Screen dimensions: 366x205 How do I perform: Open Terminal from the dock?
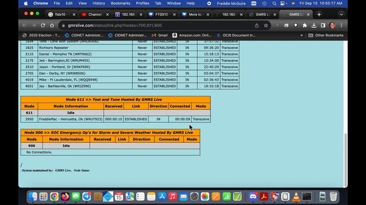pyautogui.click(x=307, y=196)
